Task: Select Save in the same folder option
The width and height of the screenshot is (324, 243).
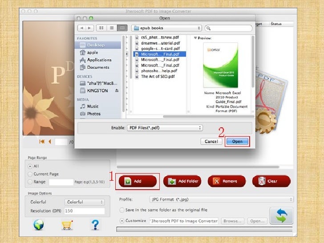Action: tap(122, 210)
